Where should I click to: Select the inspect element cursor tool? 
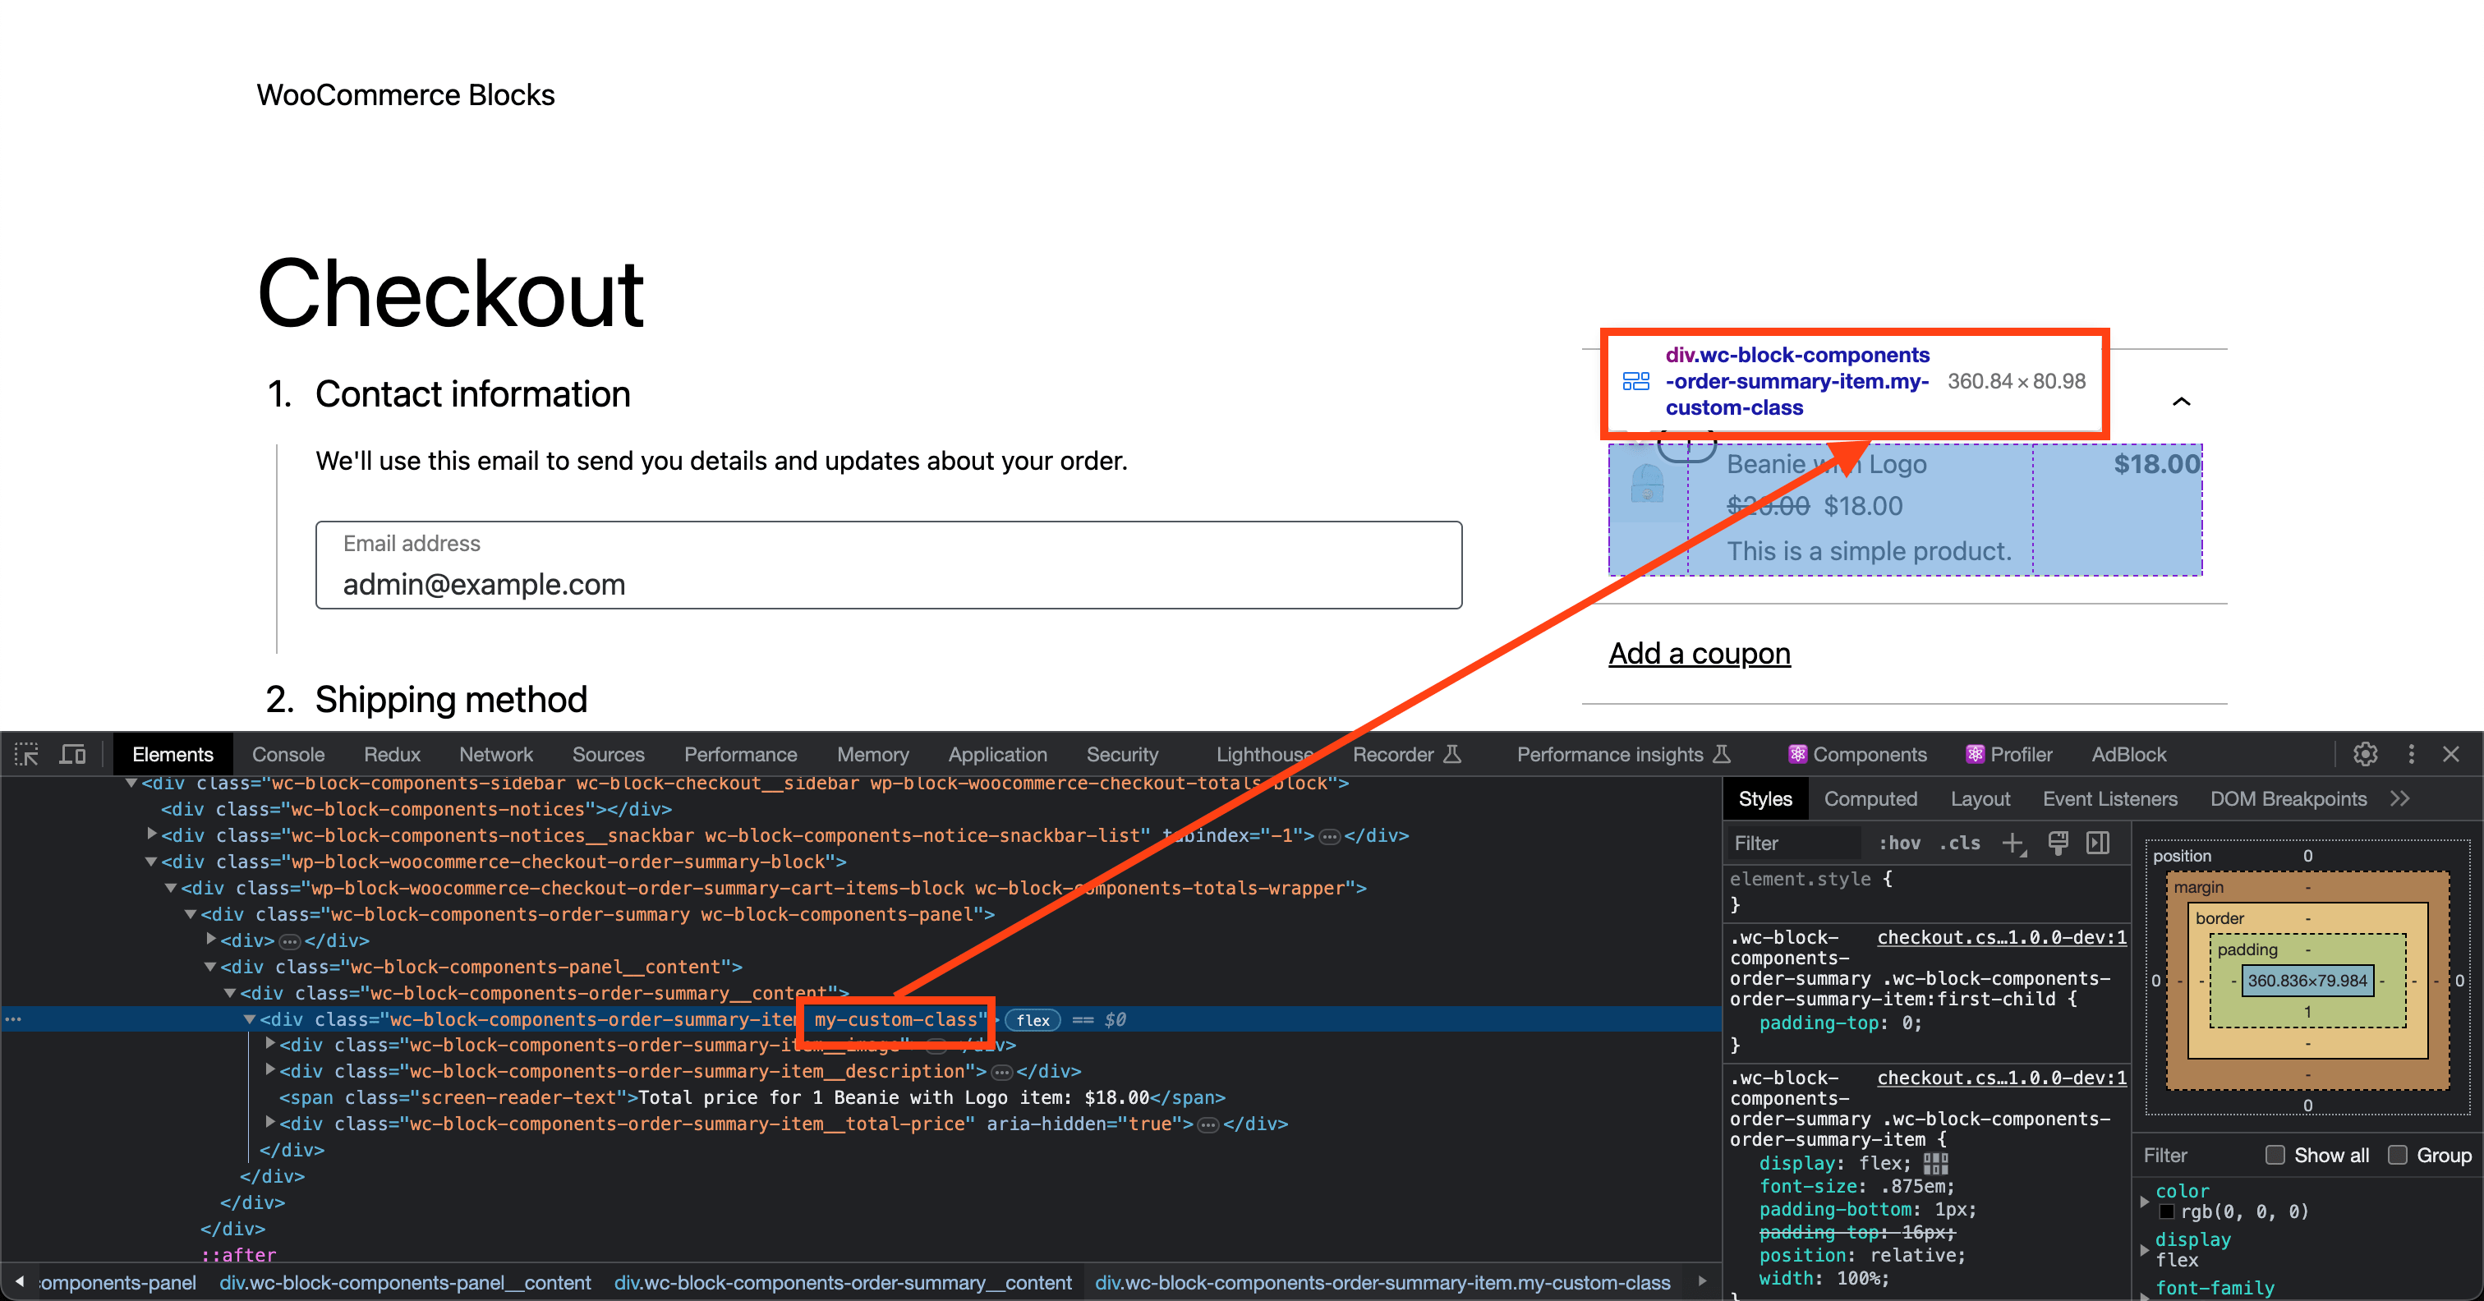coord(26,754)
